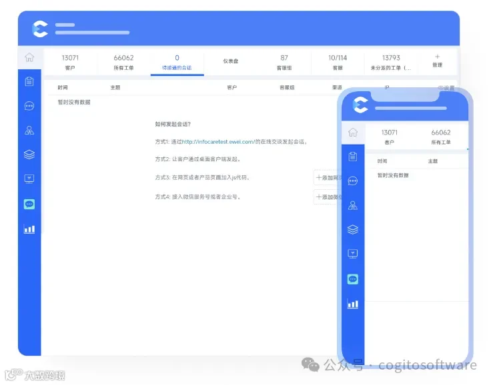Screen dimensions: 493x385
Task: Tap the 66062 所有工单 tab in the phone
Action: [x=441, y=137]
